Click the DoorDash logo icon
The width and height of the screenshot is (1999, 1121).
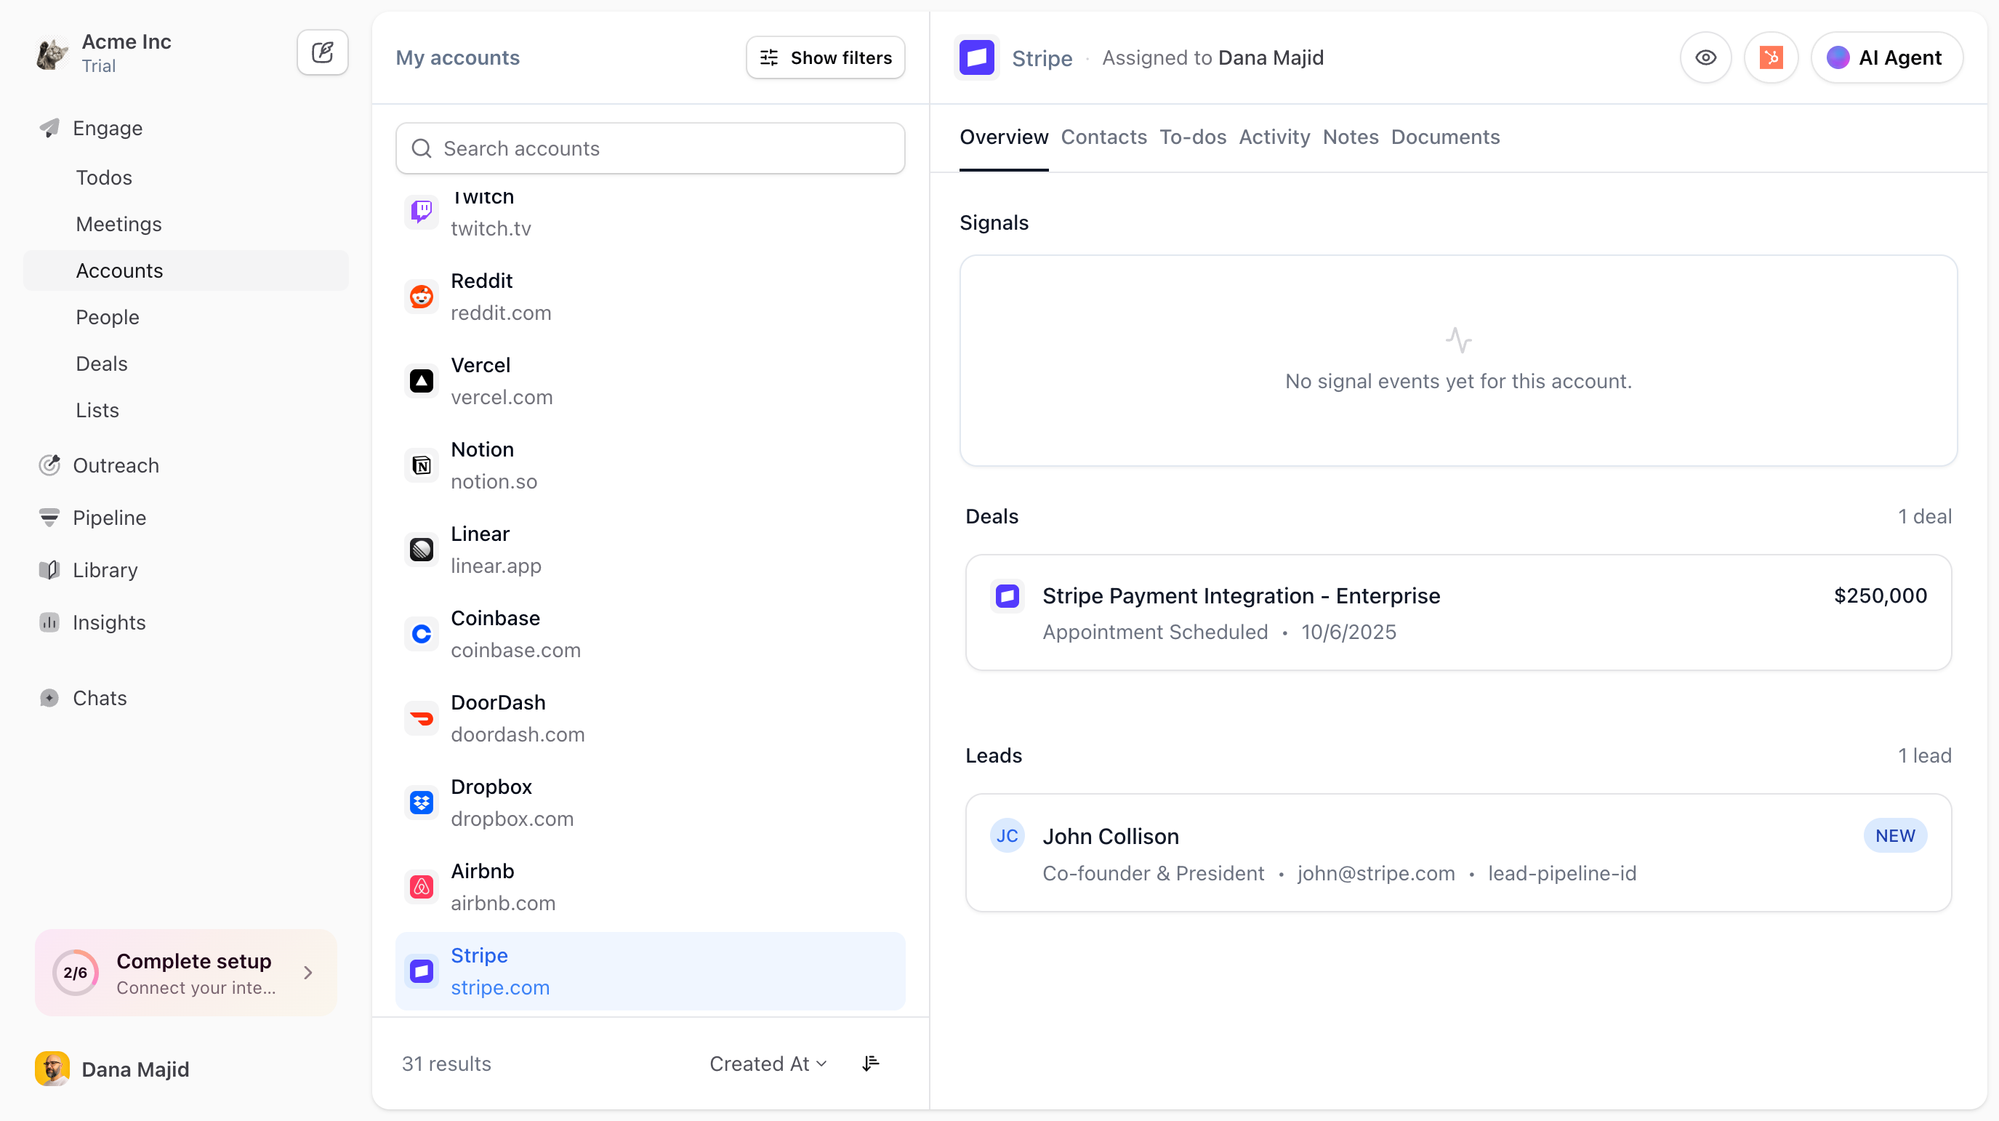[422, 718]
